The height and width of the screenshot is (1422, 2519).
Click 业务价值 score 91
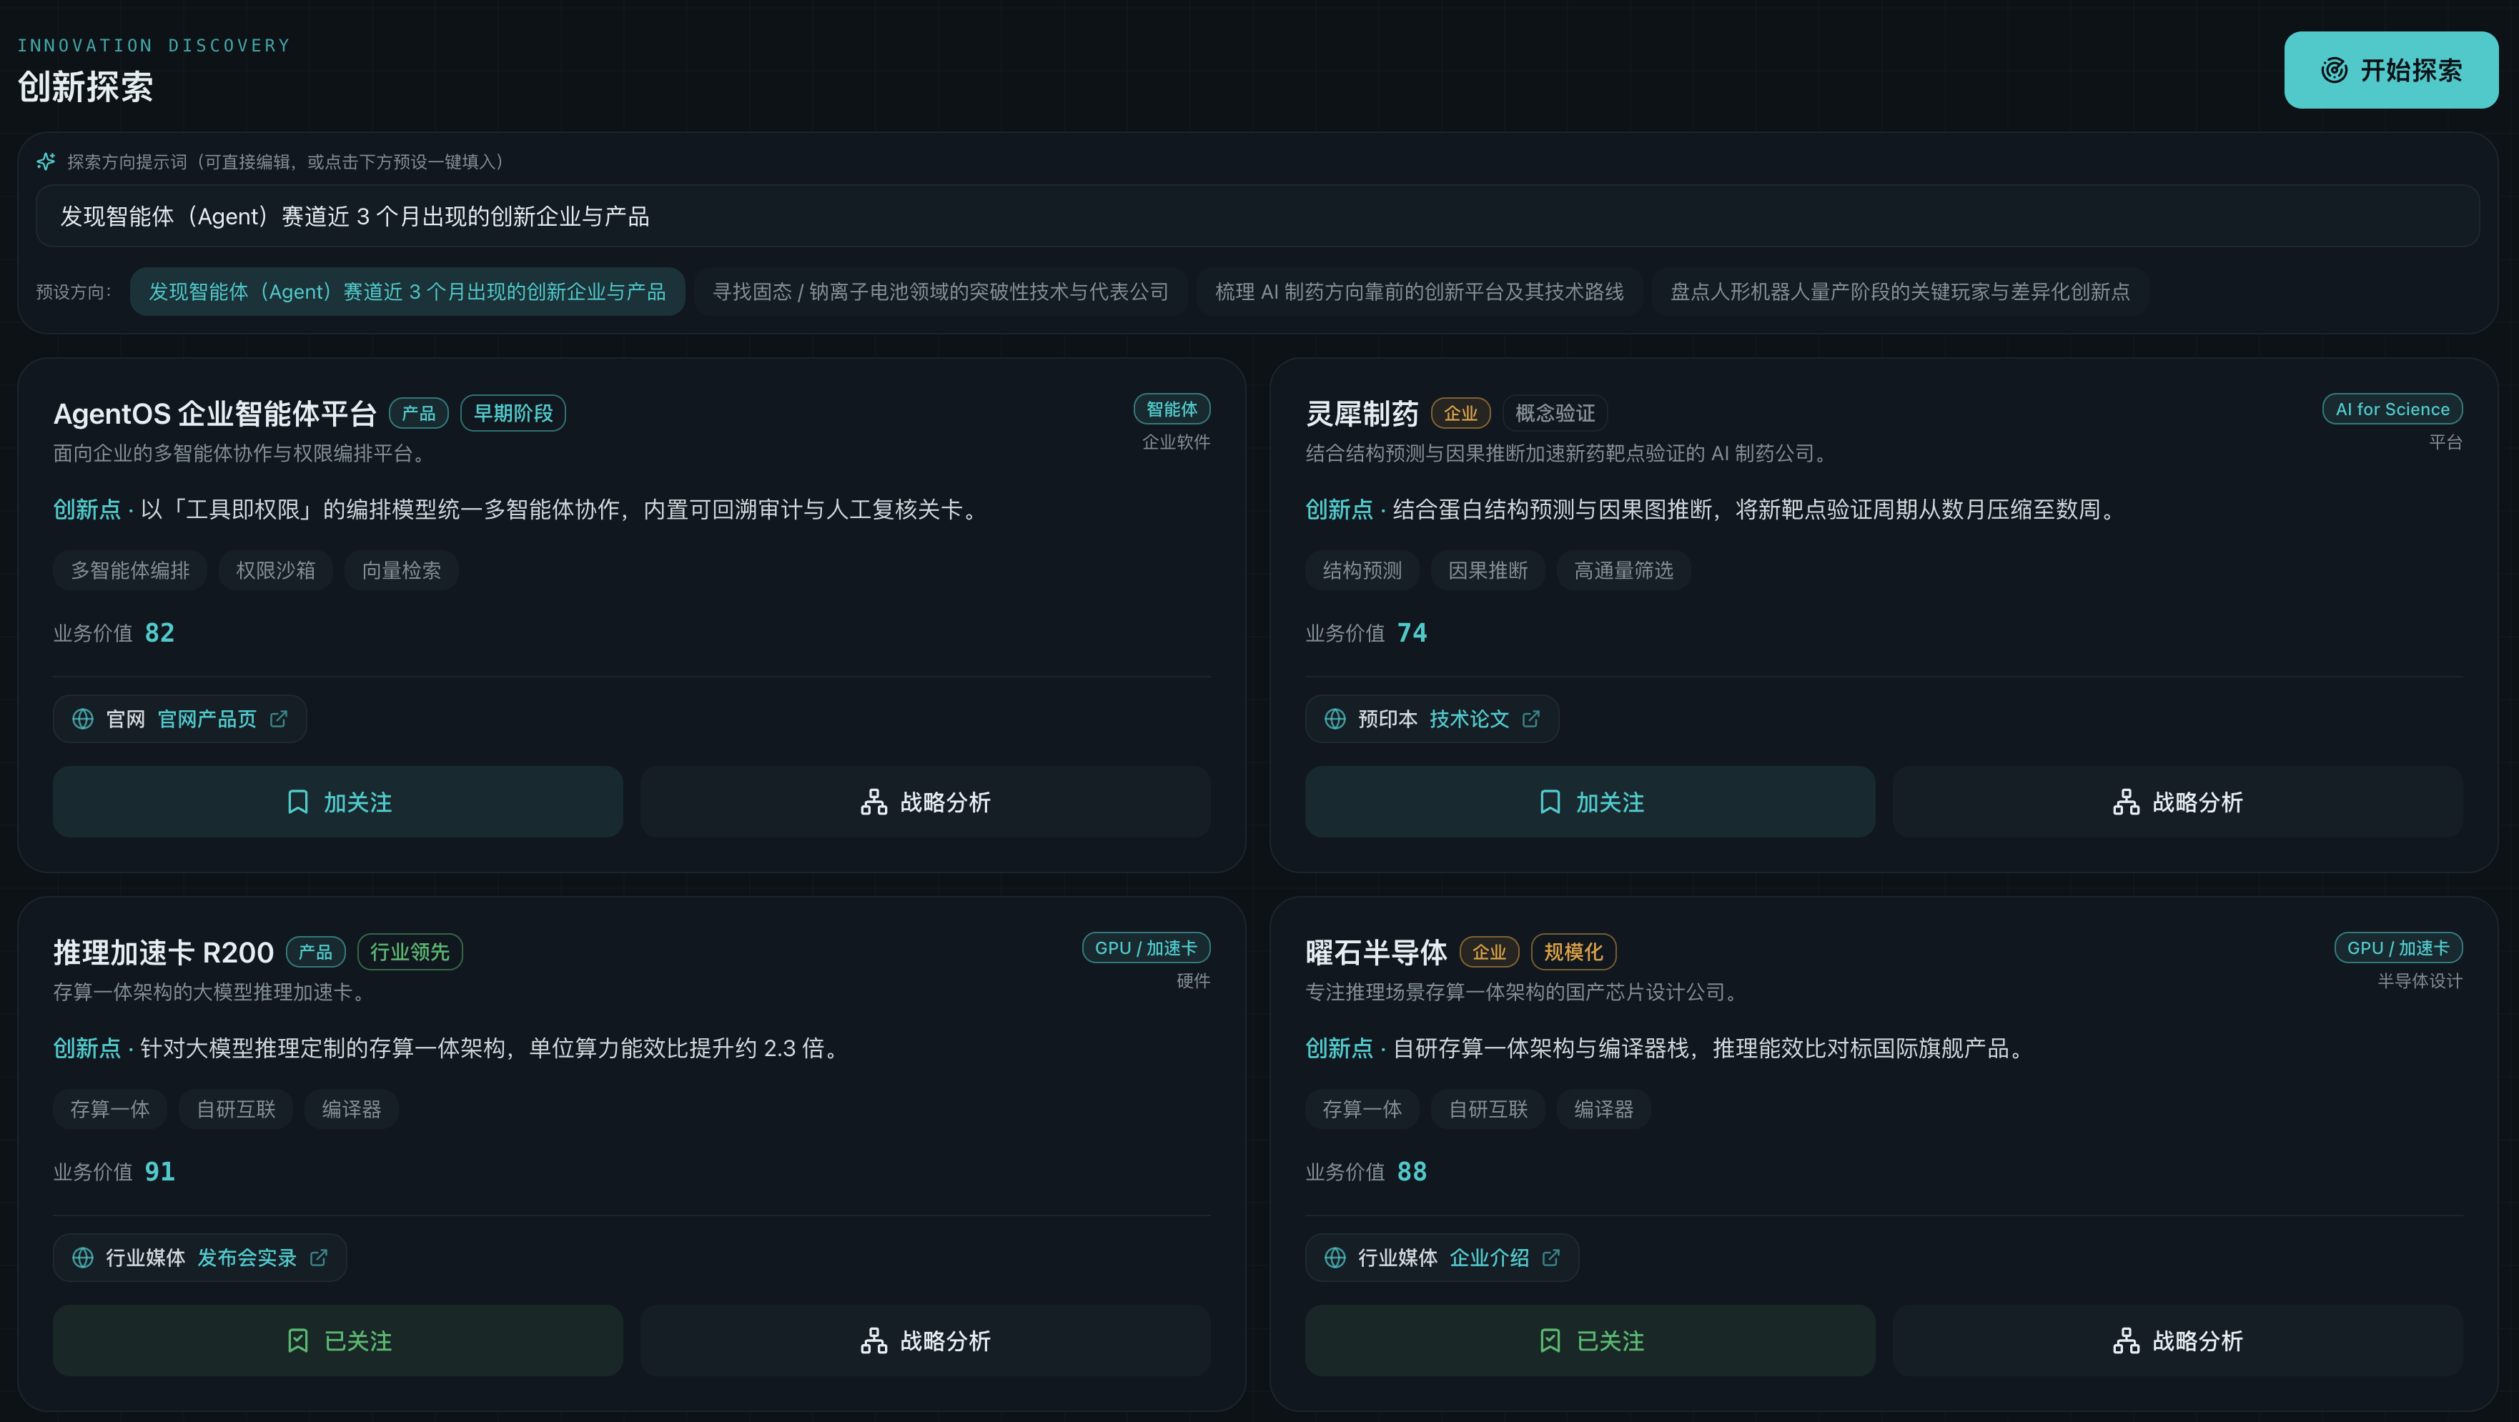click(159, 1171)
